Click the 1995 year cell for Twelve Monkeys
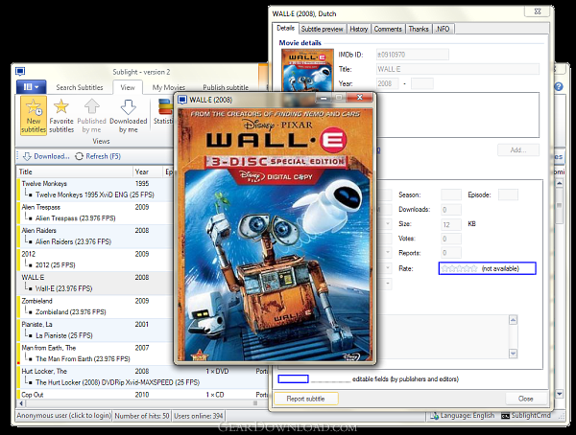 click(x=142, y=184)
